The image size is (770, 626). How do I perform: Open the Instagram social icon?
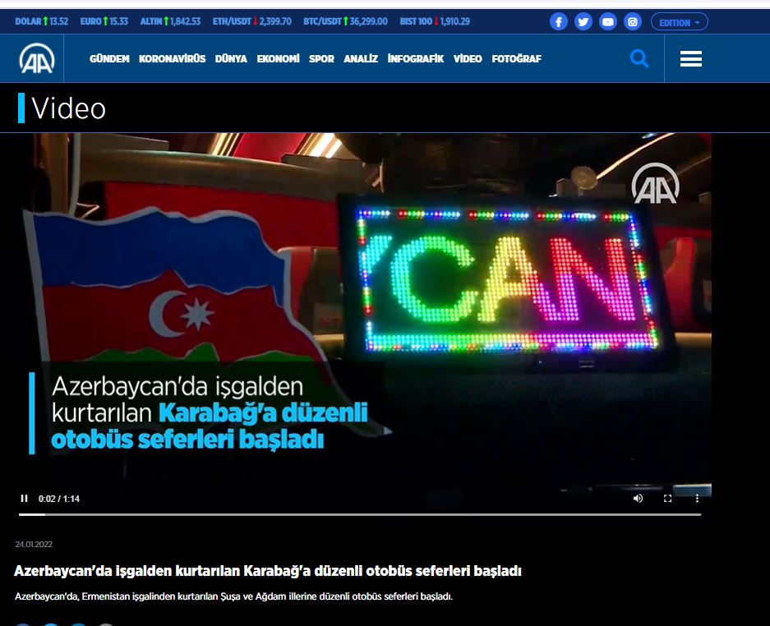(633, 21)
